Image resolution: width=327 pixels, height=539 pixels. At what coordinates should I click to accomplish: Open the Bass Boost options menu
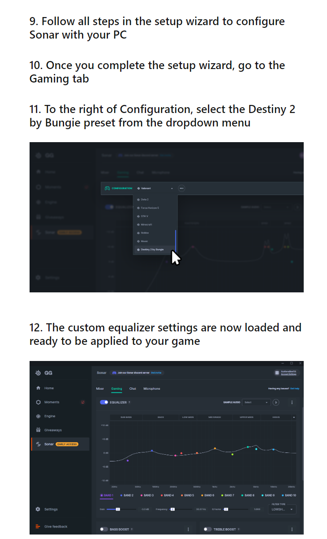(x=188, y=529)
